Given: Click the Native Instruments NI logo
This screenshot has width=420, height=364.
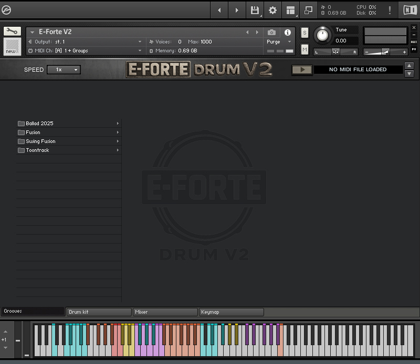Looking at the screenshot, I should point(410,10).
